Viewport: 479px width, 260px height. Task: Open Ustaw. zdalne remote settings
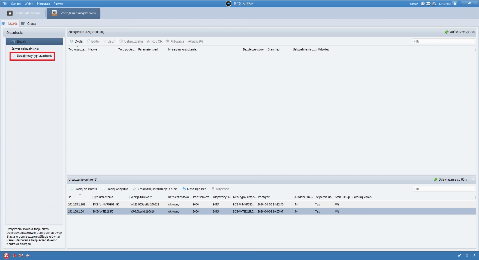[131, 41]
